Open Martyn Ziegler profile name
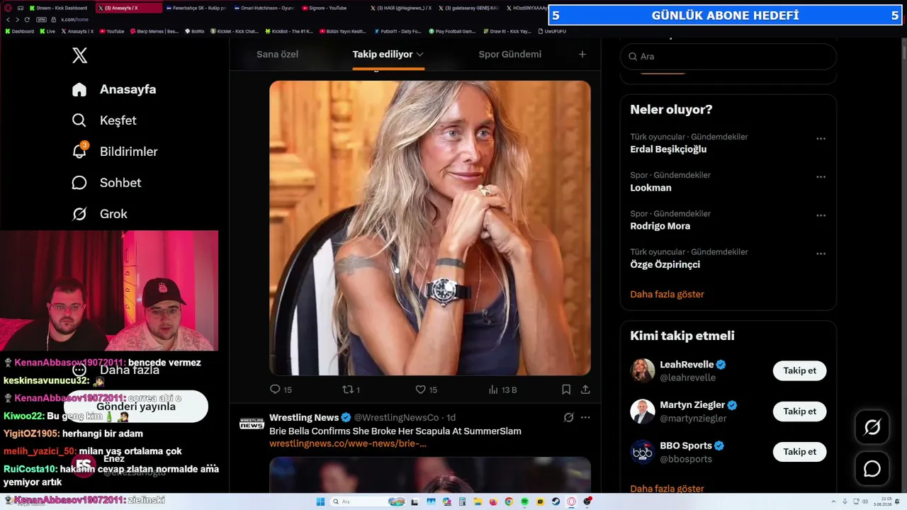The height and width of the screenshot is (510, 907). tap(692, 405)
